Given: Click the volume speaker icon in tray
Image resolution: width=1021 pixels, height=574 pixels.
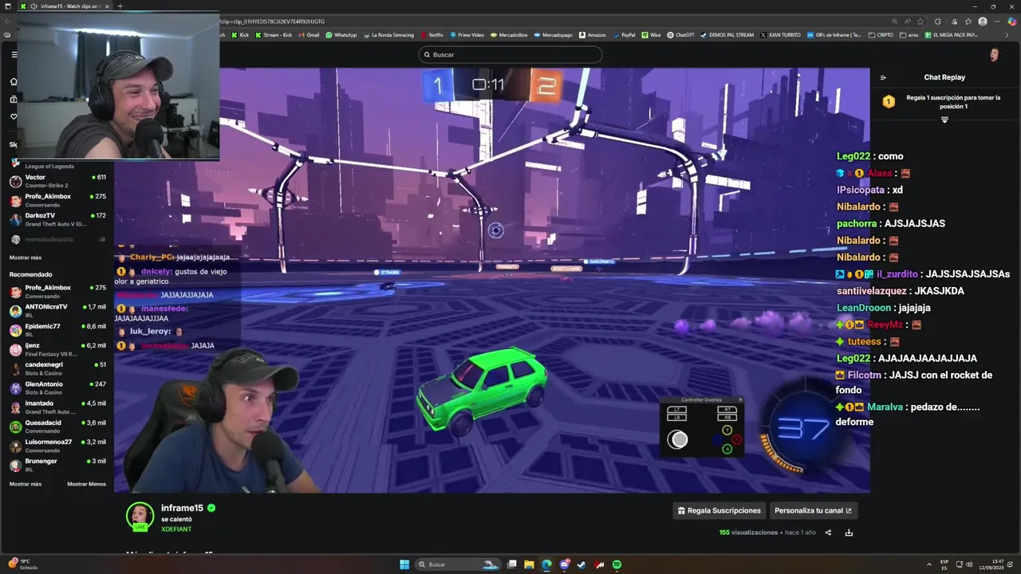Looking at the screenshot, I should coord(969,564).
